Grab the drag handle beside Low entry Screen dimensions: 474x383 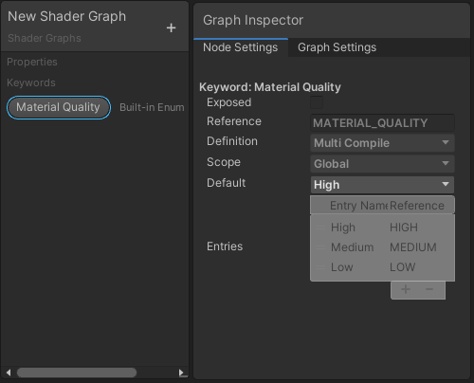coord(320,267)
